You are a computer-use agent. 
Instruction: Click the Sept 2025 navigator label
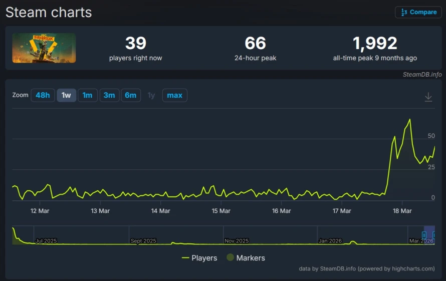coord(143,241)
